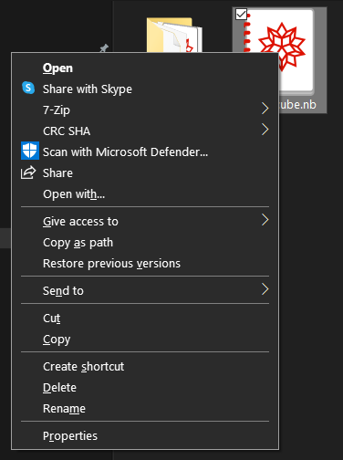Click the file name ending in ube.nb
Image resolution: width=343 pixels, height=460 pixels.
click(x=297, y=105)
